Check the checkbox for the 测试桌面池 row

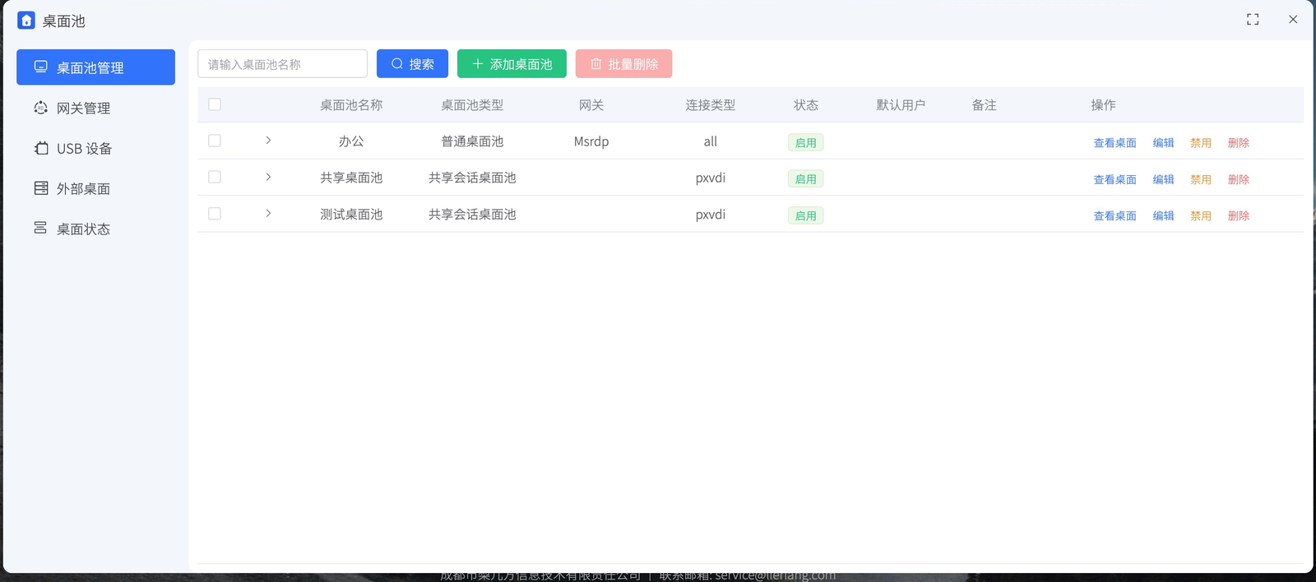pyautogui.click(x=215, y=214)
